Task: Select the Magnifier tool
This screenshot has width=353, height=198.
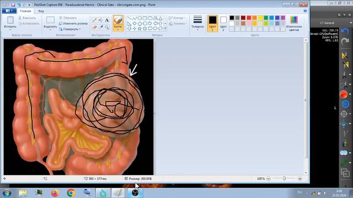Action: coord(106,27)
